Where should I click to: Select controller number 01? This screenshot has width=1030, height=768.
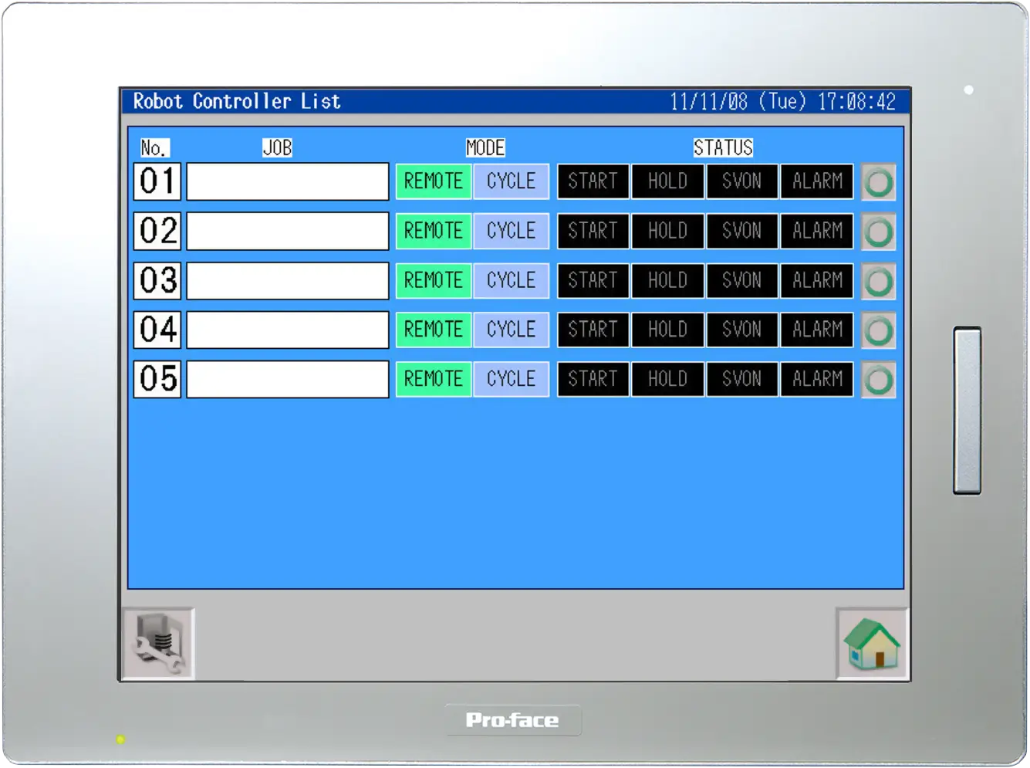(x=157, y=181)
